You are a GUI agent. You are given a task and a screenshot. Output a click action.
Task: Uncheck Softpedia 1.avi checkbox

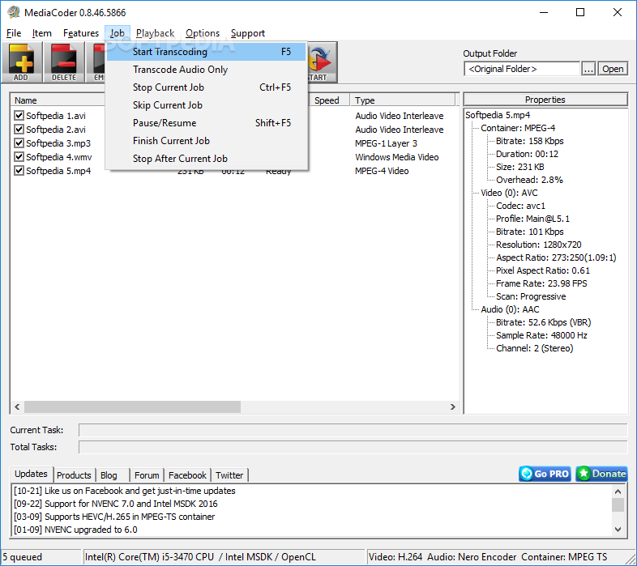19,115
